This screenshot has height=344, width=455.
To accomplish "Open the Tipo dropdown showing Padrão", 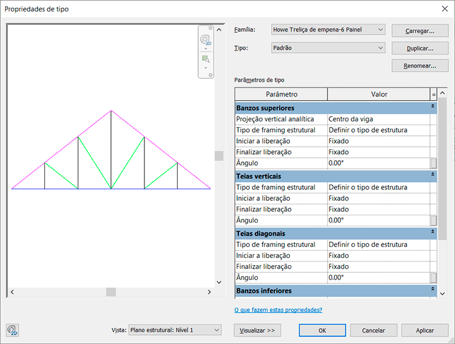I will click(x=328, y=48).
